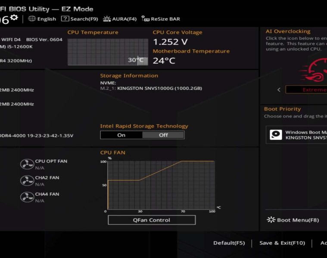Viewport: 327px width, 258px height.
Task: Click the boot drive disk icon
Action: (276, 135)
